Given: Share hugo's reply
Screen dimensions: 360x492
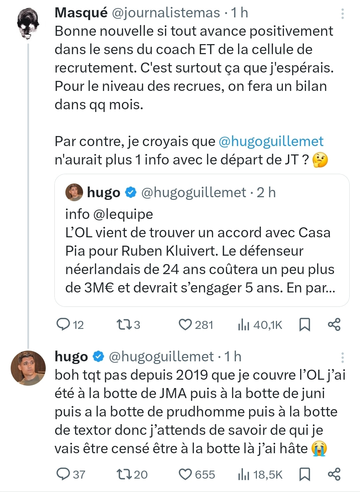Looking at the screenshot, I should point(334,474).
